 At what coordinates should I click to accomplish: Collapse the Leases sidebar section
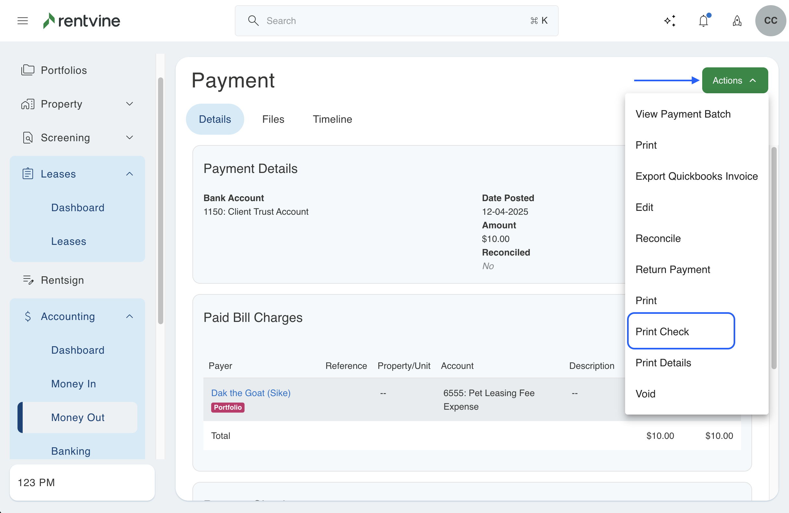(x=130, y=174)
